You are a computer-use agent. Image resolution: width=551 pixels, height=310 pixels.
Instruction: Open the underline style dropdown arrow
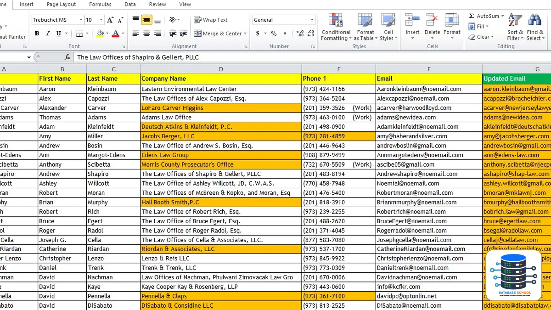point(66,34)
